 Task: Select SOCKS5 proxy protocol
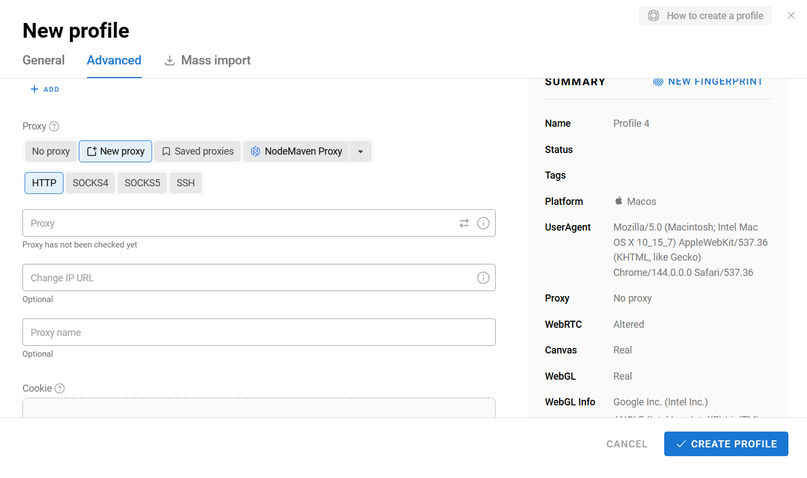(142, 183)
